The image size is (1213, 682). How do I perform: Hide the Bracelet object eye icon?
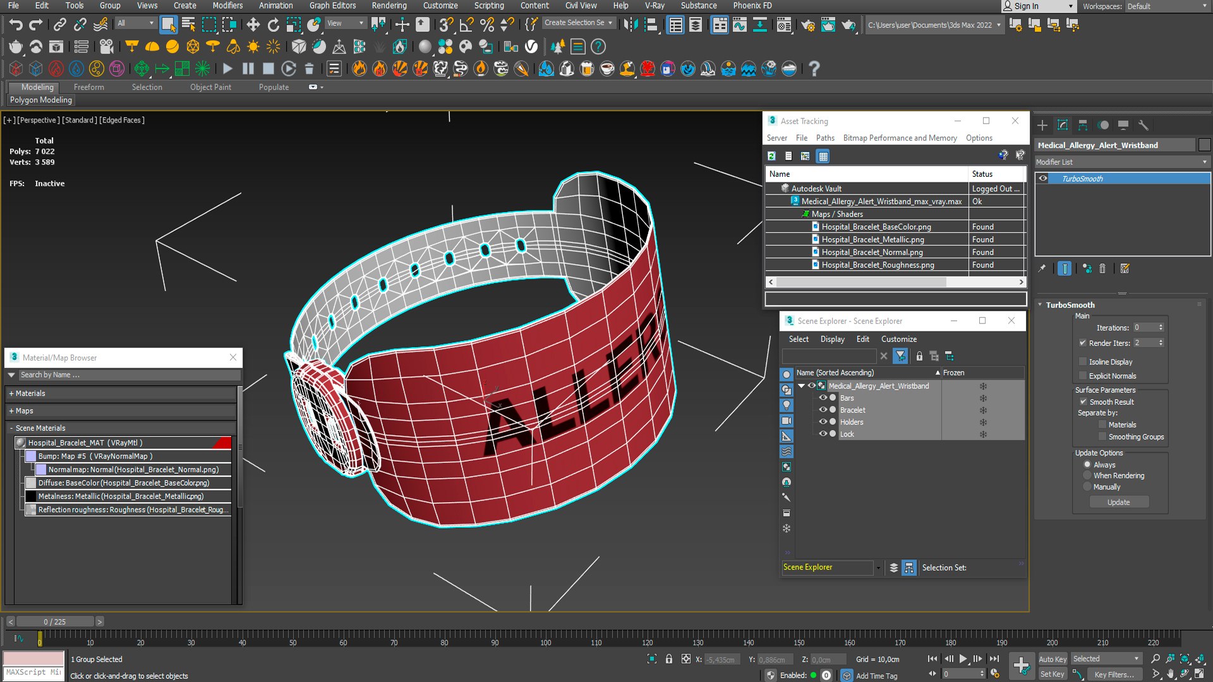[823, 410]
